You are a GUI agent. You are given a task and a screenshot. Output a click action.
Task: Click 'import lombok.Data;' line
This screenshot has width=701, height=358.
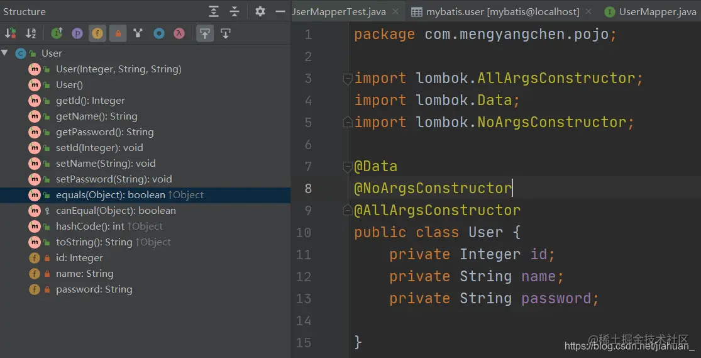tap(437, 100)
